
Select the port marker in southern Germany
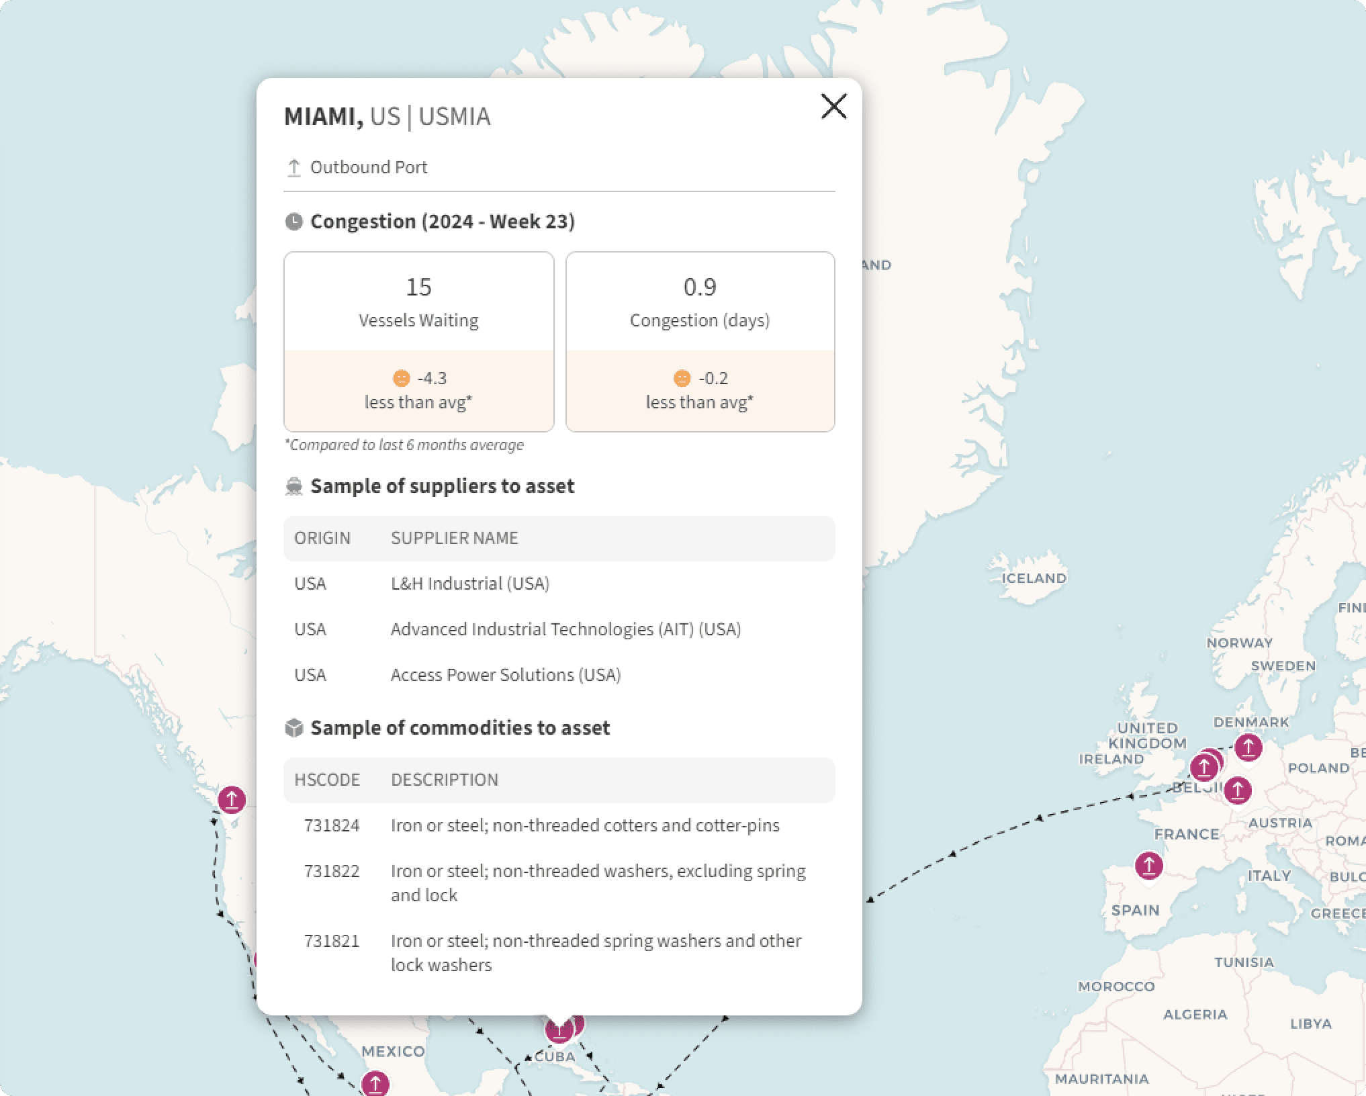[x=1237, y=790]
